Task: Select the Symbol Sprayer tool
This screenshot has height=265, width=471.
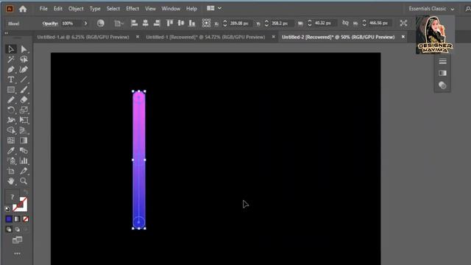Action: pyautogui.click(x=11, y=160)
